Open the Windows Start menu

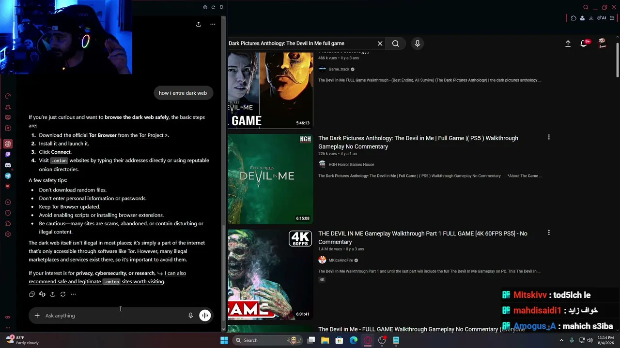224,340
